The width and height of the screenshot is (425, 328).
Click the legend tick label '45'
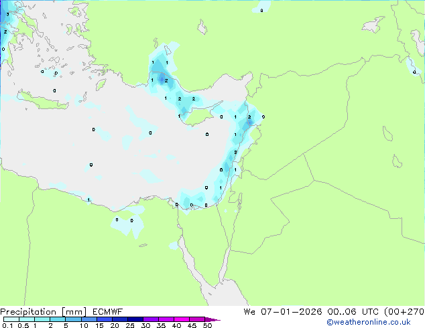192,325
